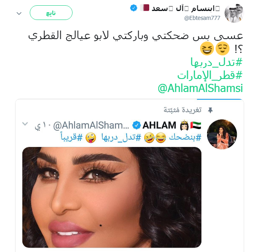Open hashtag #قطر_الإمارات
The image size is (258, 252).
pos(210,75)
